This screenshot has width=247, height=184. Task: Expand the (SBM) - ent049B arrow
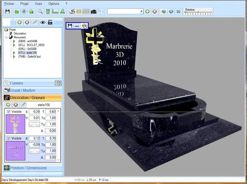click(14, 41)
